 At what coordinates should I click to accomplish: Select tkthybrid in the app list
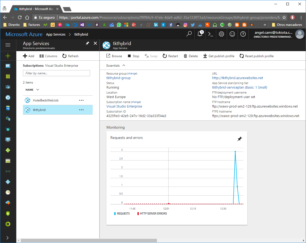[x=39, y=110]
